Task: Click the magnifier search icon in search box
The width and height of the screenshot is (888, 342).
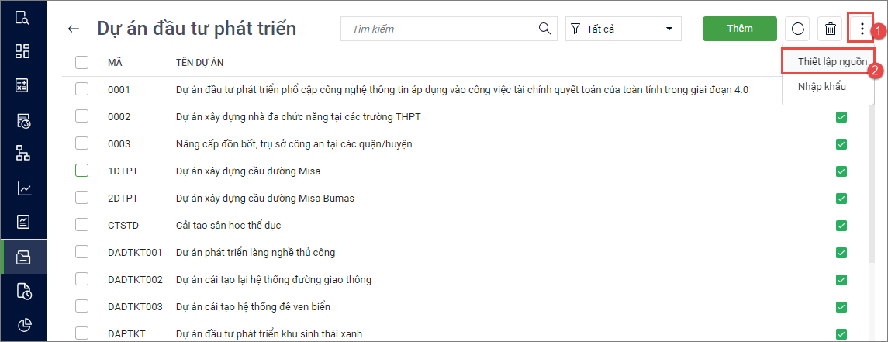Action: [x=546, y=29]
